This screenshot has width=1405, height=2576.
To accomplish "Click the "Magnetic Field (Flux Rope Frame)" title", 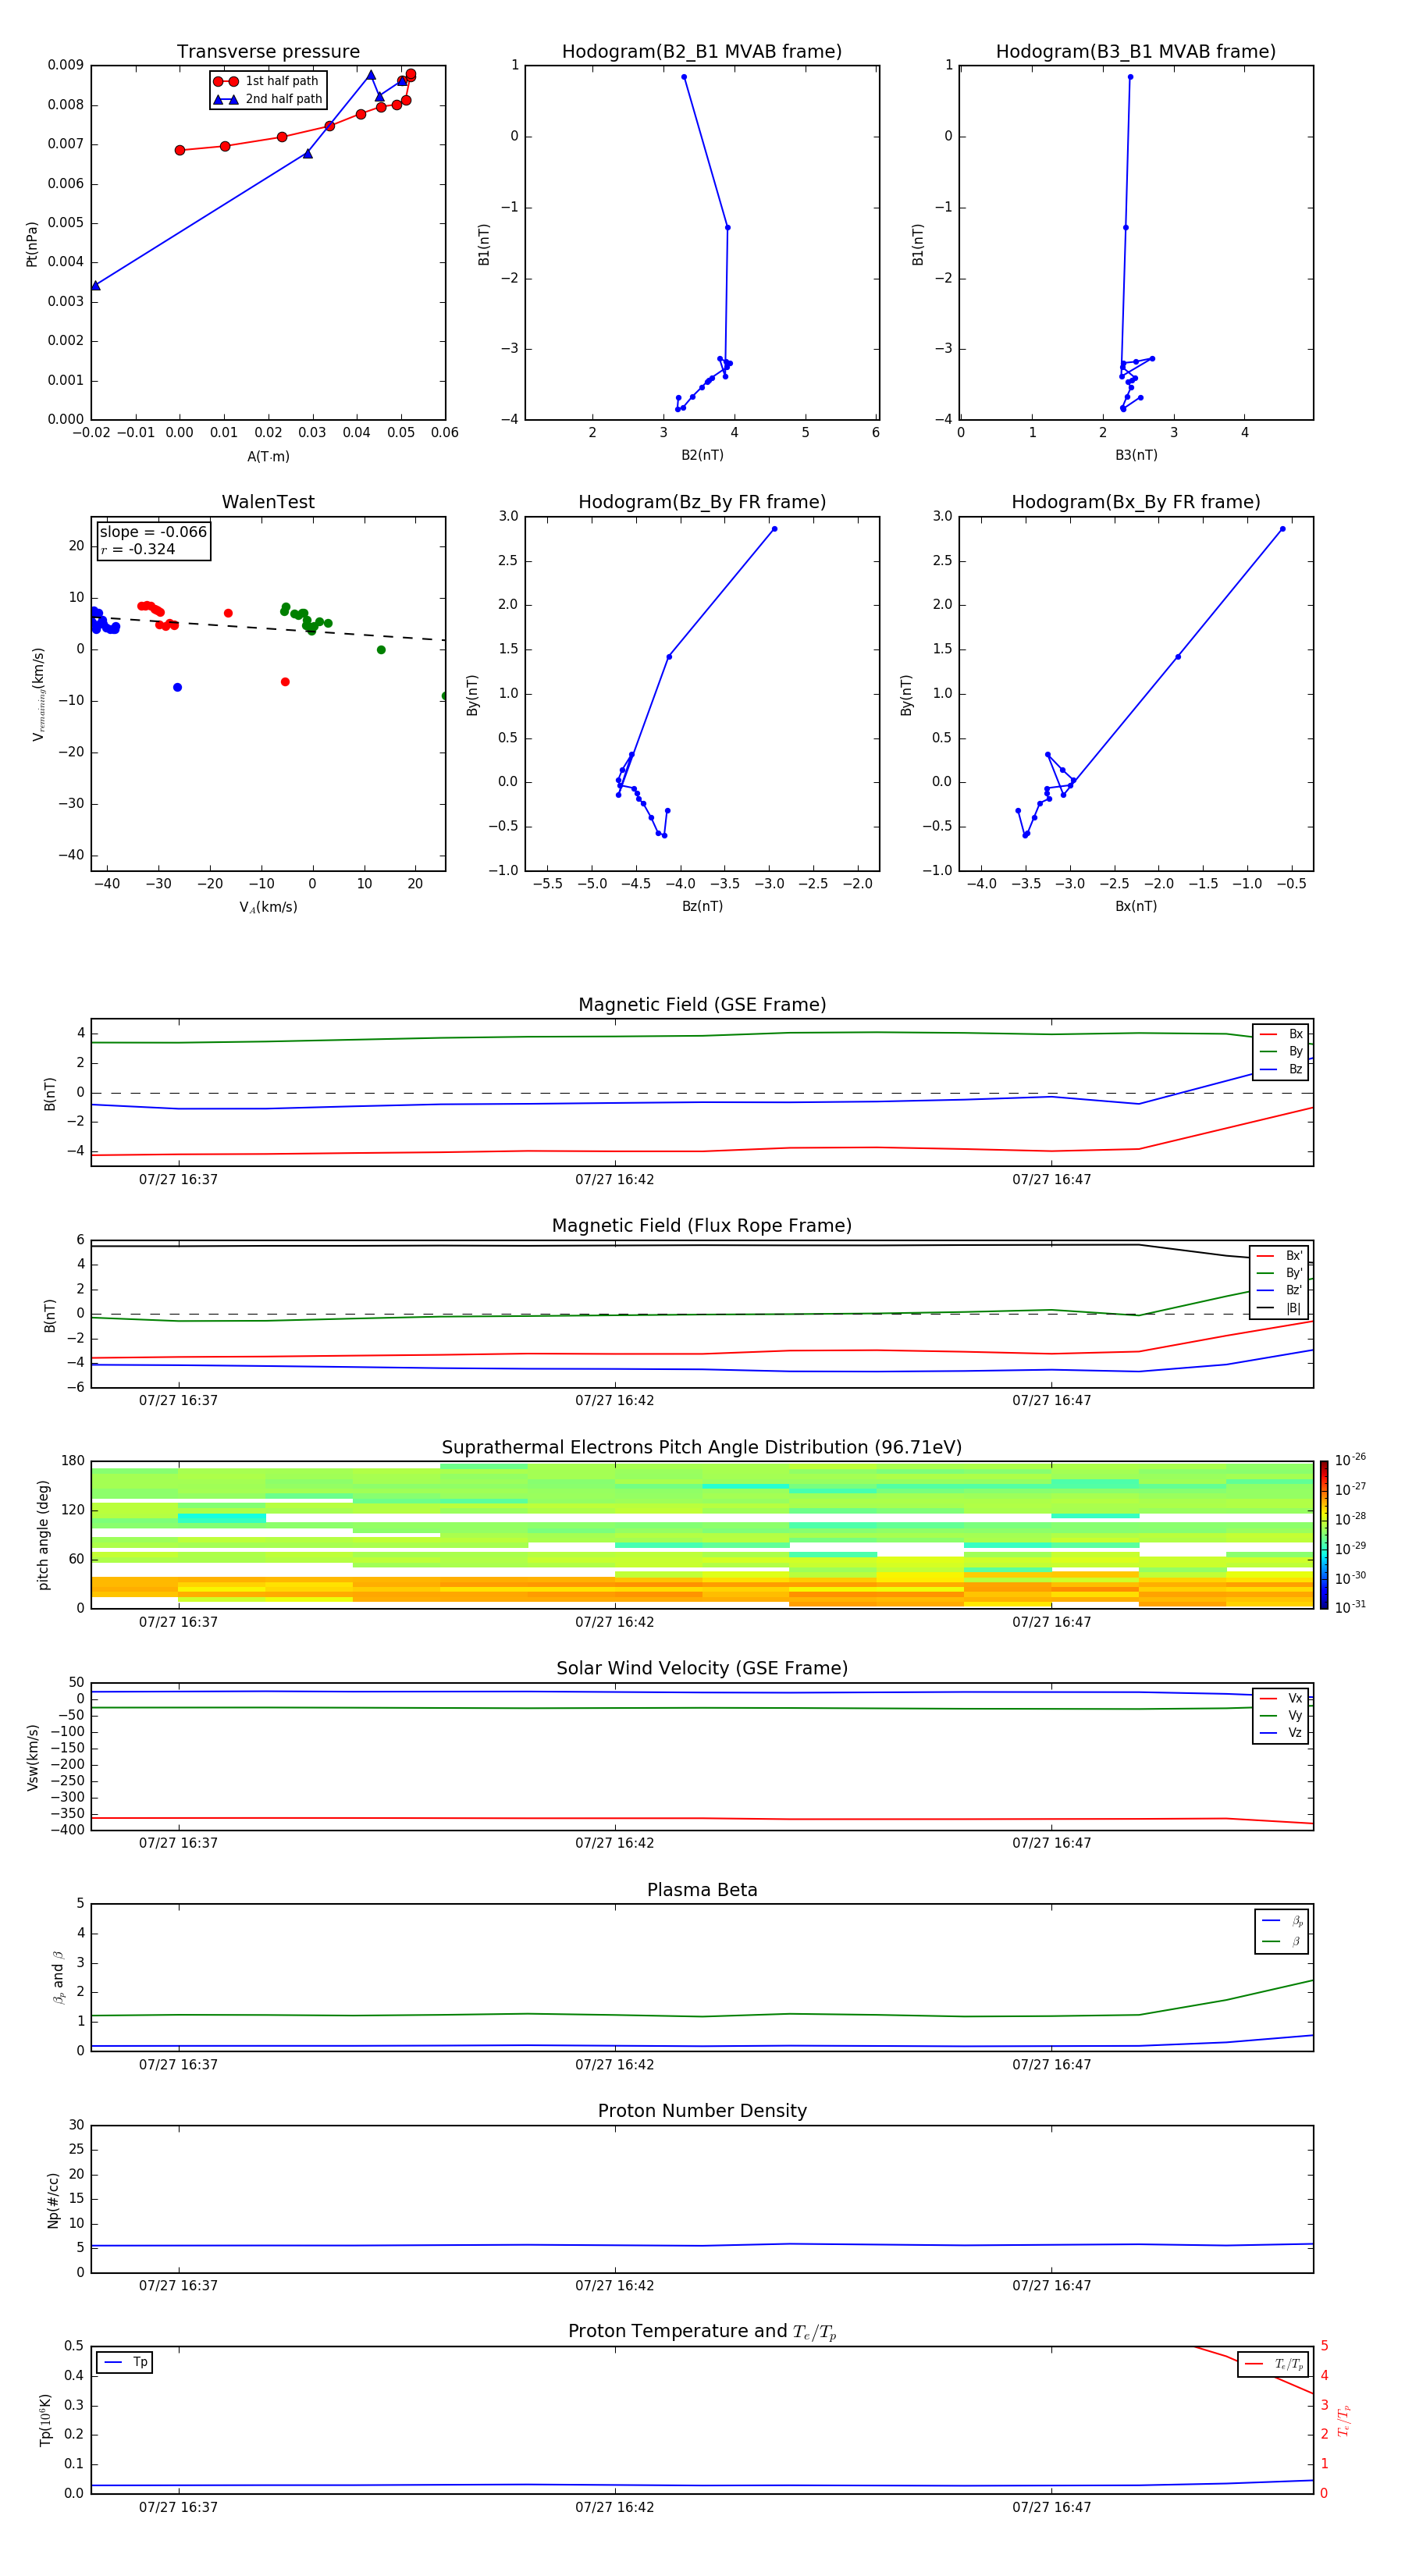I will pyautogui.click(x=702, y=1226).
